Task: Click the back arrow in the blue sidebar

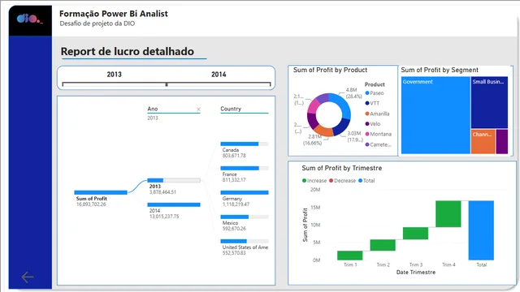Action: click(28, 277)
